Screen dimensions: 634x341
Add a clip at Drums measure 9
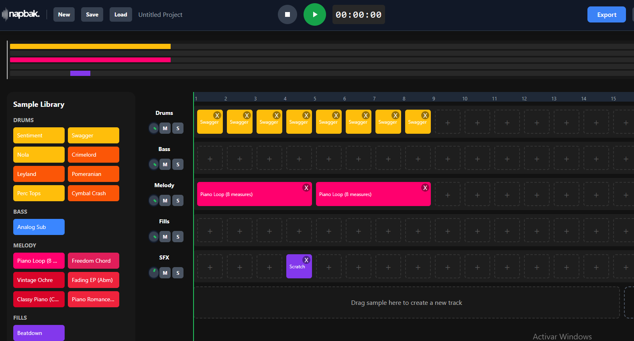[448, 123]
